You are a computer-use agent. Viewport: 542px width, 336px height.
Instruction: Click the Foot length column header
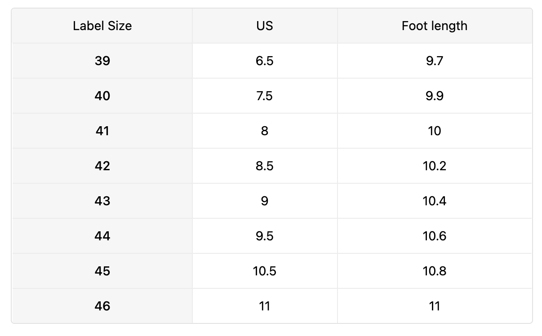(434, 26)
